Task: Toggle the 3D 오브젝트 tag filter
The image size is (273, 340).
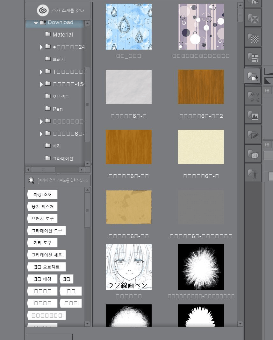Action: pos(47,267)
